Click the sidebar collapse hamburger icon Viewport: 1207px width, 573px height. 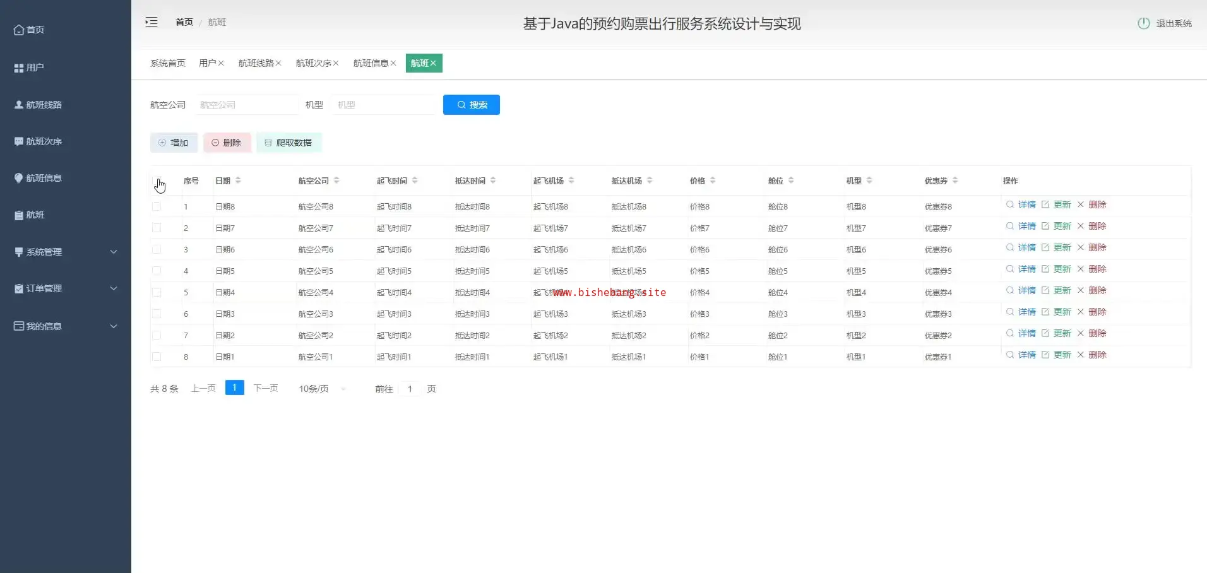point(152,23)
